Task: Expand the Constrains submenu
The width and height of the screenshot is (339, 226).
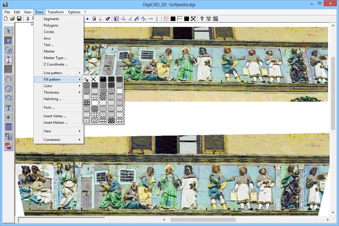Action: pyautogui.click(x=59, y=140)
